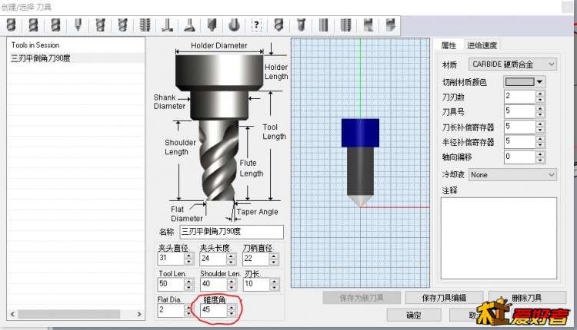Click the Shoulder Len. field showing 40

tap(213, 284)
